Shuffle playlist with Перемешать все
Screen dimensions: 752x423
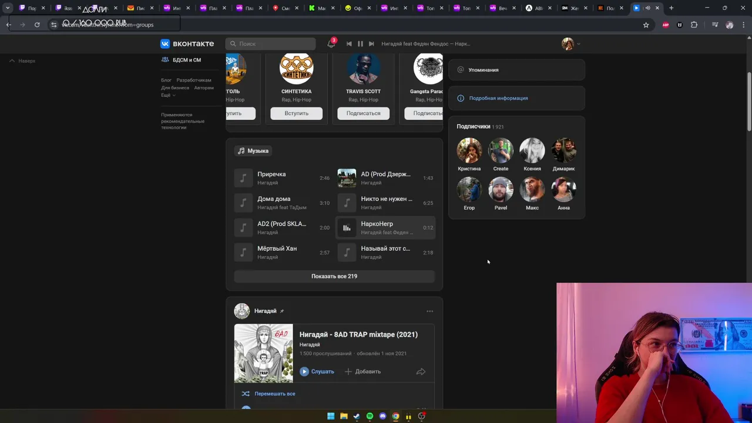coord(268,394)
